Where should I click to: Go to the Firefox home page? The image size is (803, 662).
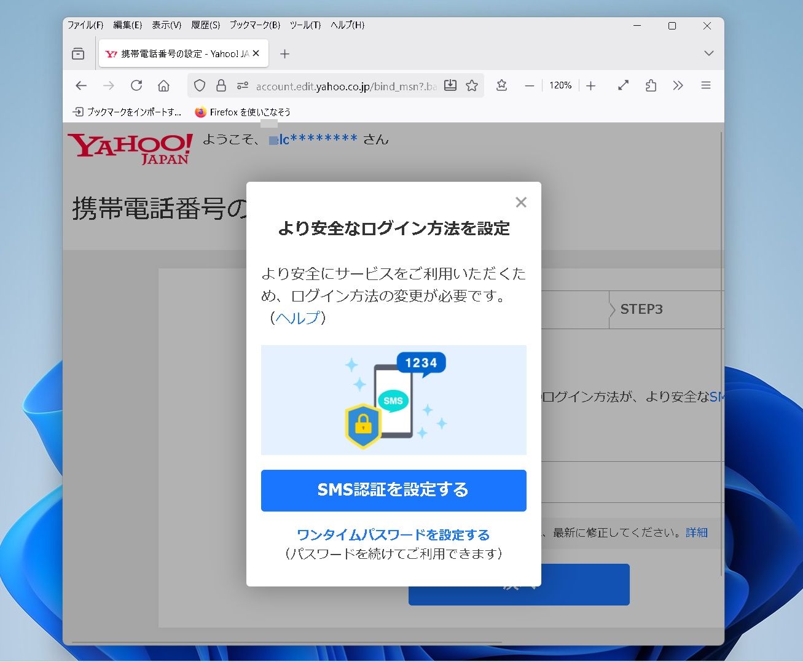pos(163,86)
